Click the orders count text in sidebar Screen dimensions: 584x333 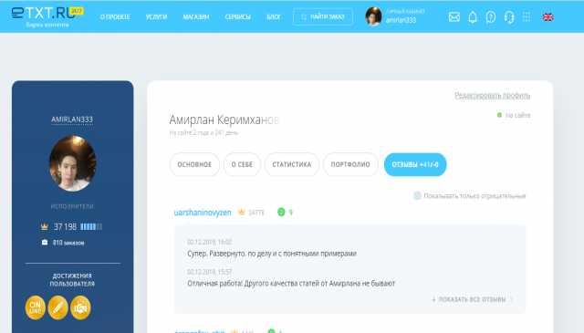pyautogui.click(x=68, y=243)
